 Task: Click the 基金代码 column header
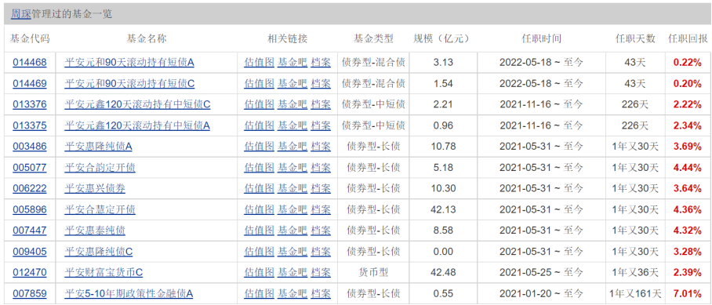(x=30, y=39)
